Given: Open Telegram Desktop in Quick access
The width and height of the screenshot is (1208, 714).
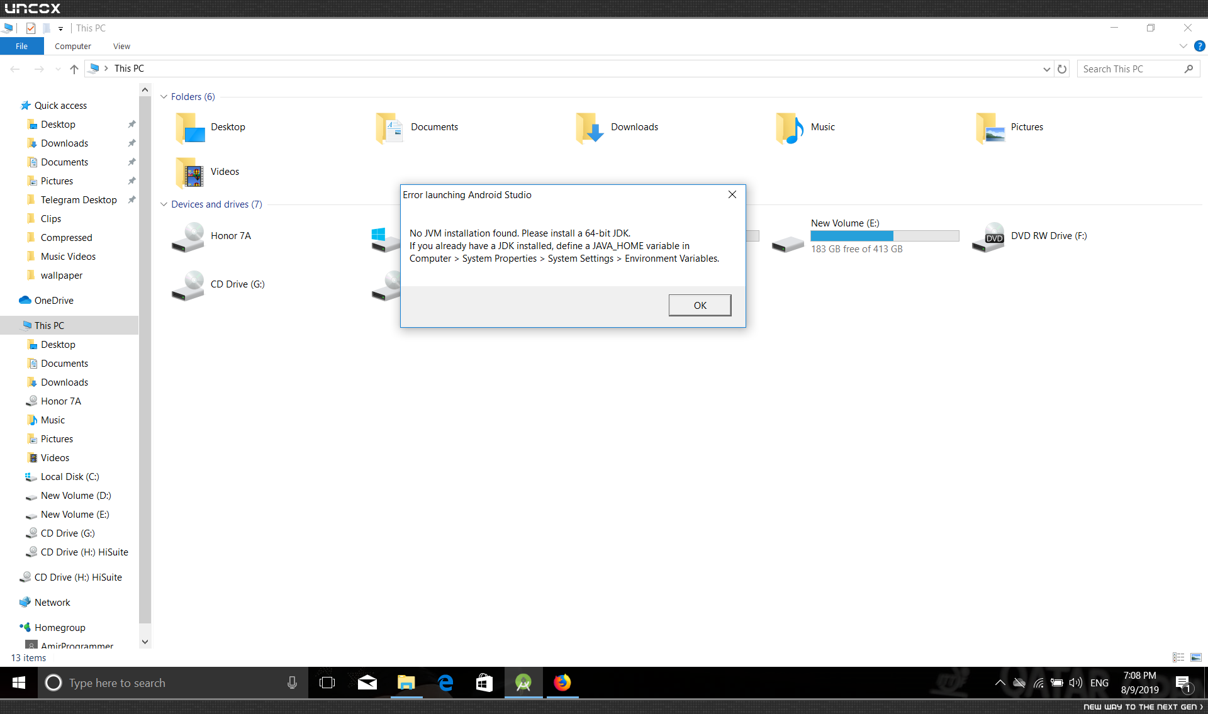Looking at the screenshot, I should [79, 200].
